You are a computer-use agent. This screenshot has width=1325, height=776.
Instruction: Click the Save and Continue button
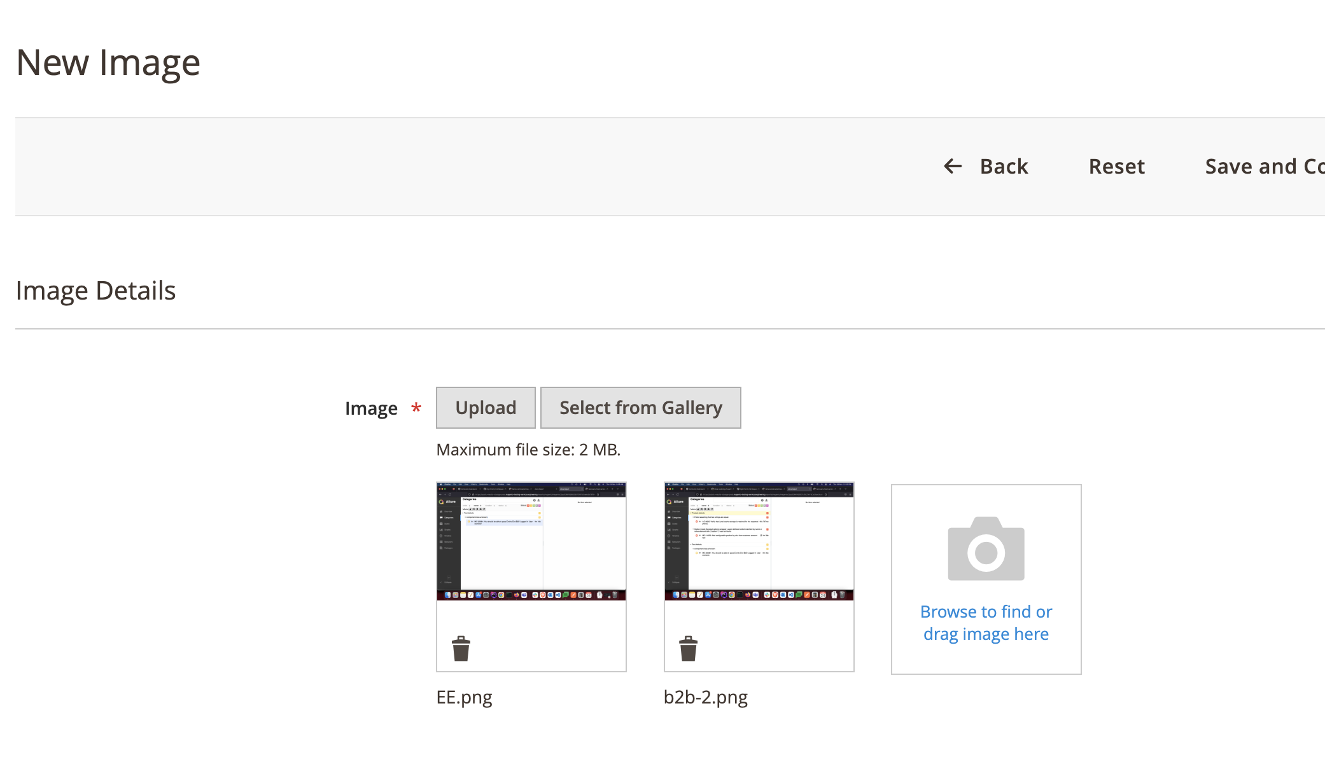[1264, 167]
